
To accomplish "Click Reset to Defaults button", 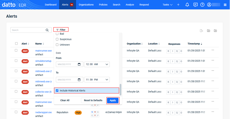I will click(x=93, y=100).
